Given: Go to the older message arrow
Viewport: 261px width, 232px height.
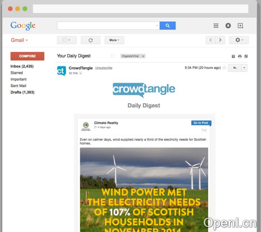Looking at the screenshot, I should pyautogui.click(x=220, y=40).
